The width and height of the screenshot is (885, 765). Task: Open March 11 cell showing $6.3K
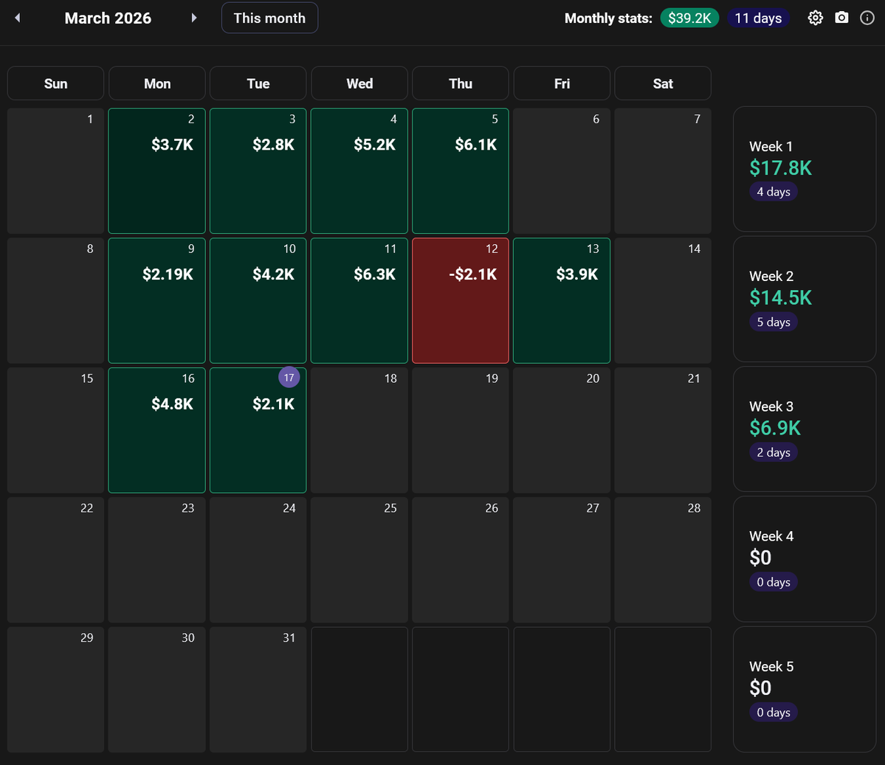click(x=359, y=301)
